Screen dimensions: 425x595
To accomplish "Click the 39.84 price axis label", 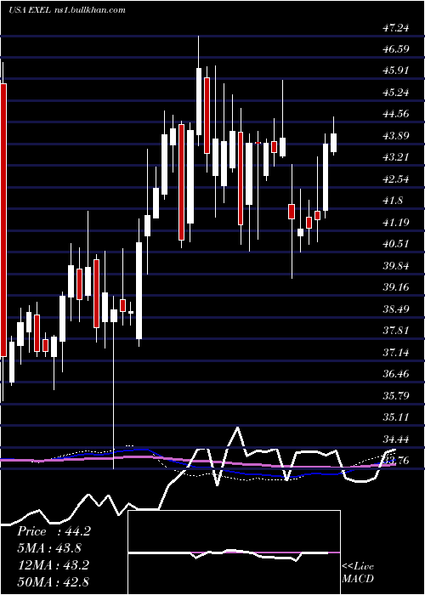I will point(396,265).
